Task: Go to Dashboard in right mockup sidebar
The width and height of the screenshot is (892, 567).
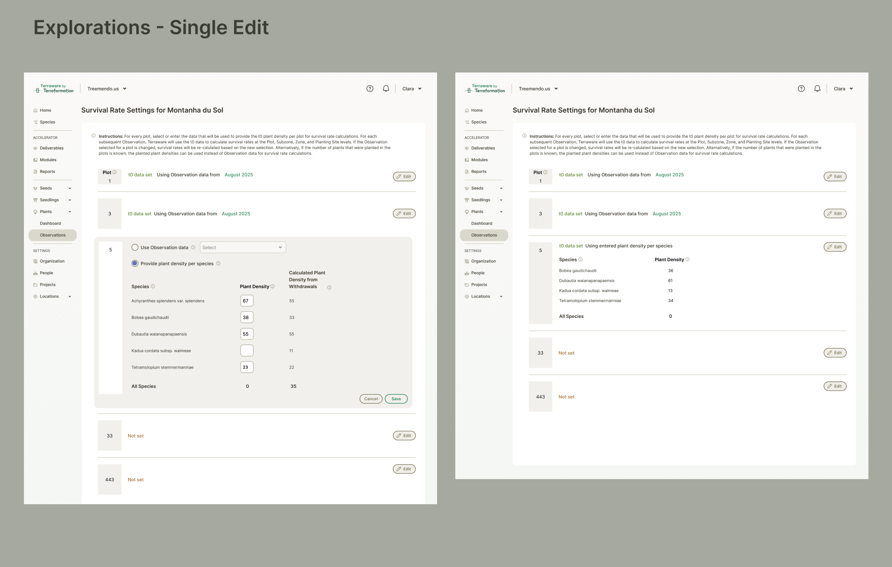Action: (482, 224)
